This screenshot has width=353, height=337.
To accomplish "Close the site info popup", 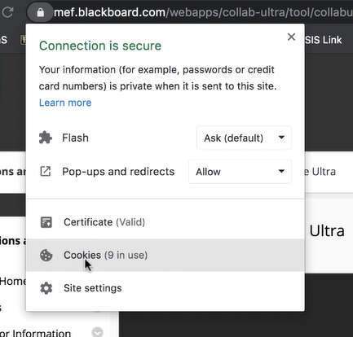I will tap(291, 37).
